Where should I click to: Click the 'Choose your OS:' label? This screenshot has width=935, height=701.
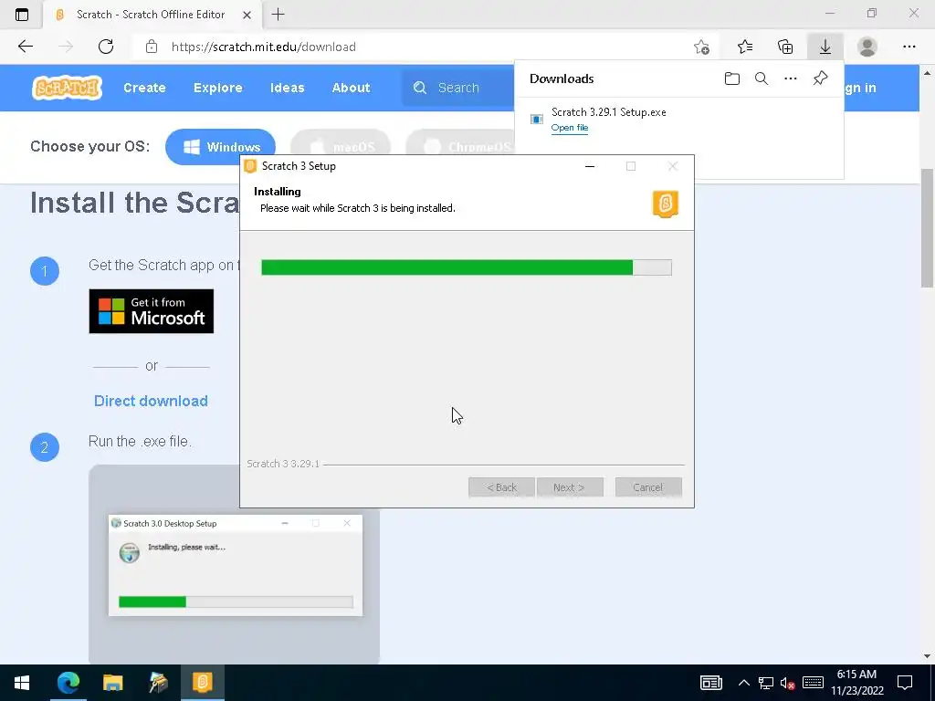pyautogui.click(x=90, y=146)
